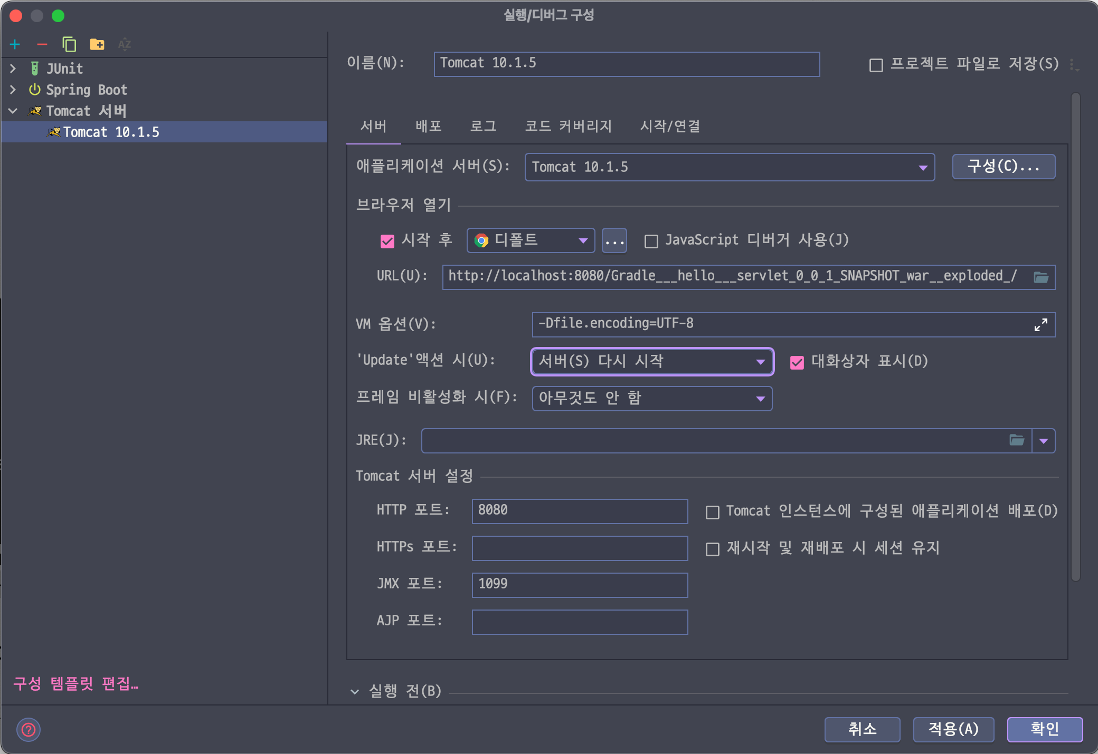1098x754 pixels.
Task: Switch to the 배포 tab
Action: click(x=428, y=127)
